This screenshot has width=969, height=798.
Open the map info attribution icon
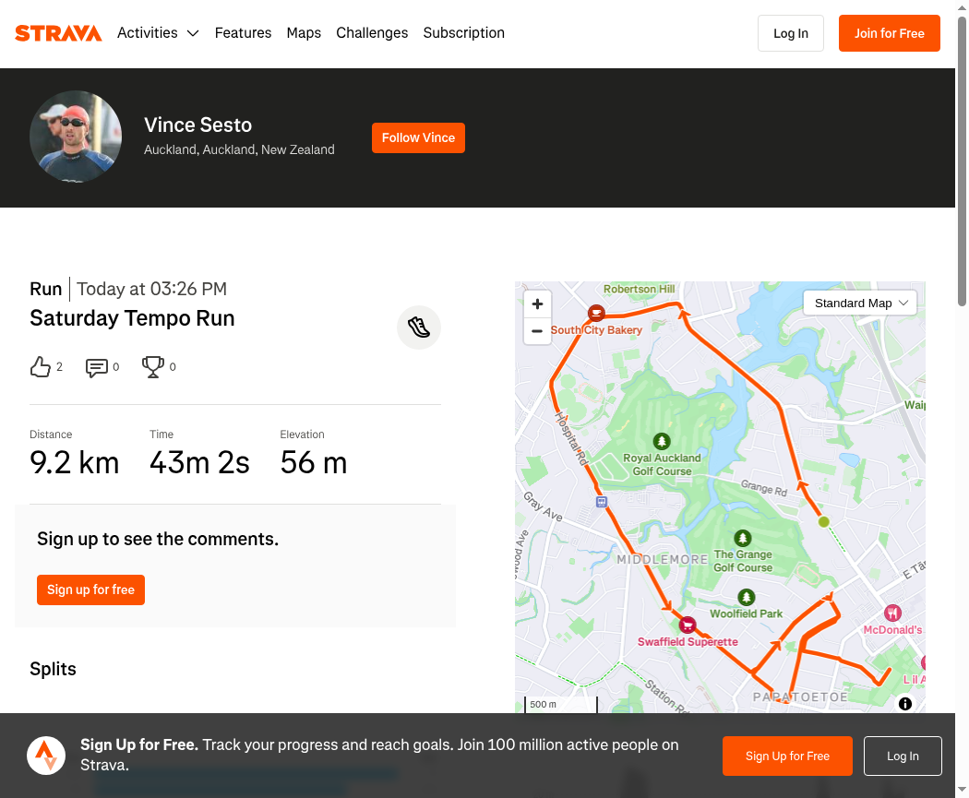(x=904, y=704)
